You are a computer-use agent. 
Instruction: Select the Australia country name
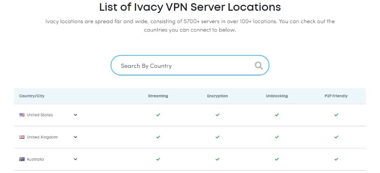coord(35,159)
